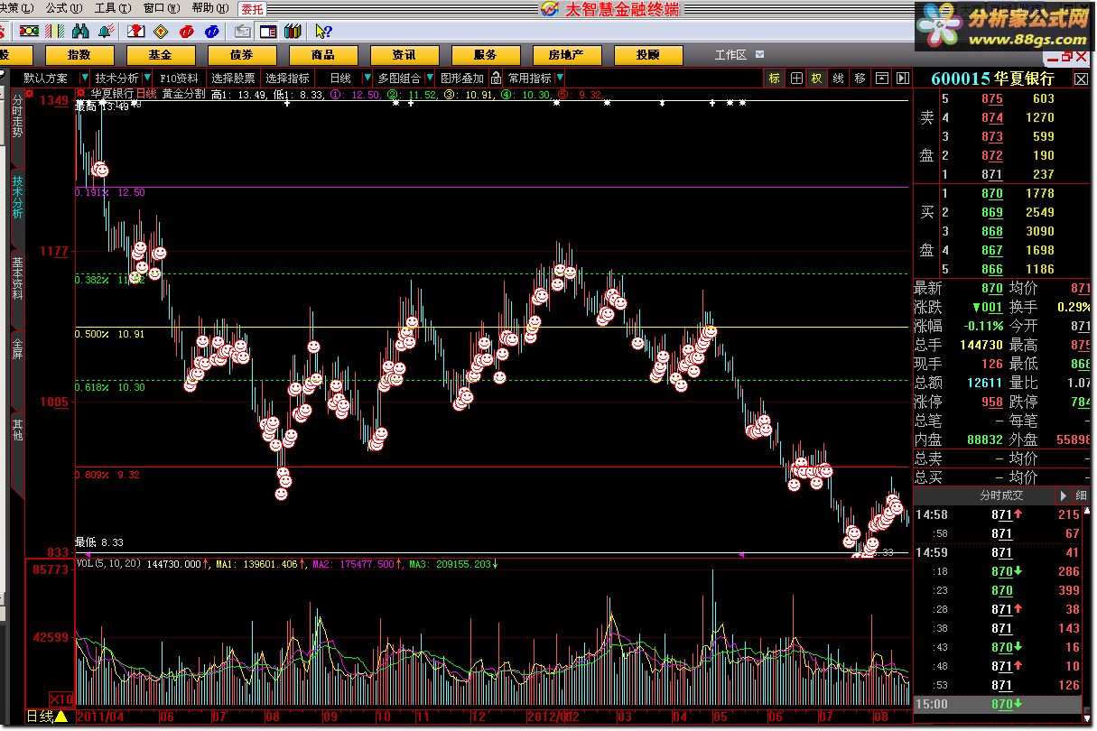Screen dimensions: 1097x731
Task: Open the 常用指标 dropdown arrow
Action: (x=561, y=79)
